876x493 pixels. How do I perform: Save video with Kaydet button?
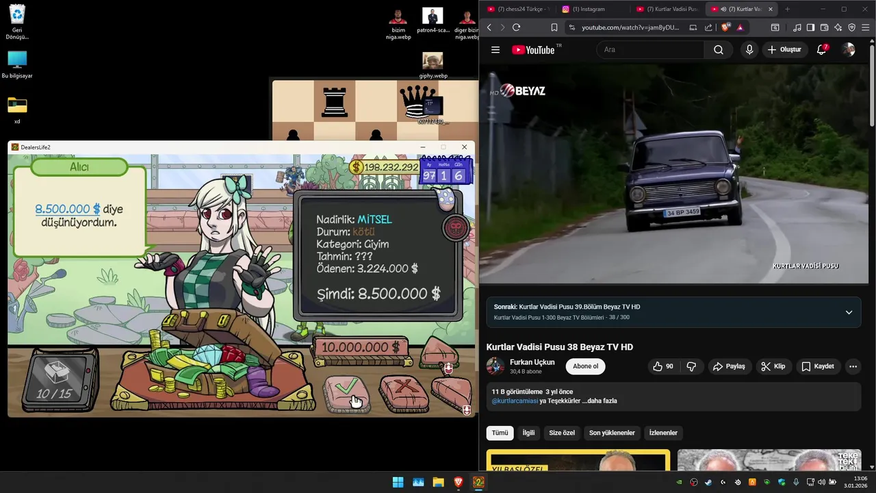pyautogui.click(x=818, y=366)
